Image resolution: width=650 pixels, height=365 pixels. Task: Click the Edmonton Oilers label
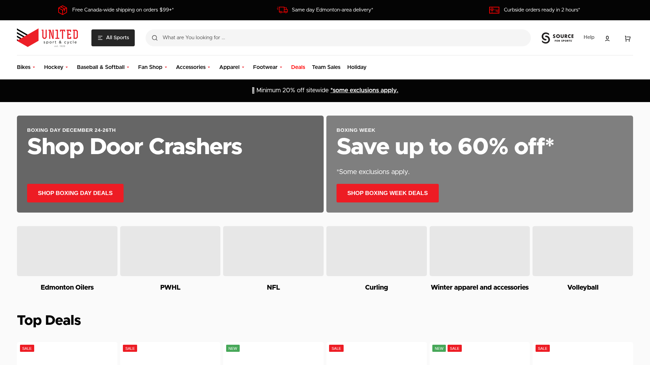click(x=67, y=287)
